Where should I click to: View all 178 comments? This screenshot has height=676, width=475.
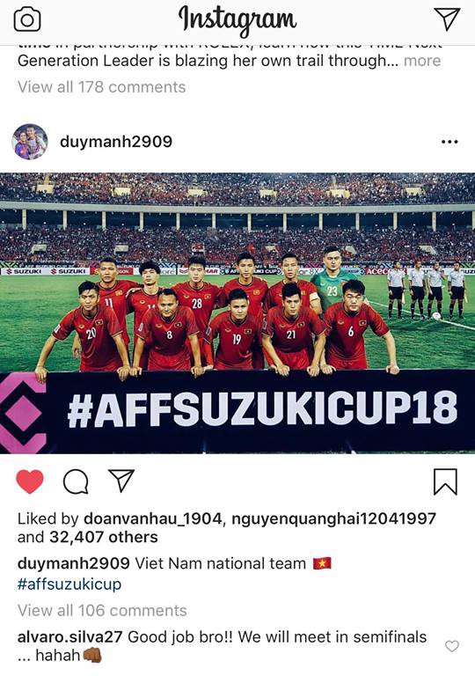coord(102,87)
